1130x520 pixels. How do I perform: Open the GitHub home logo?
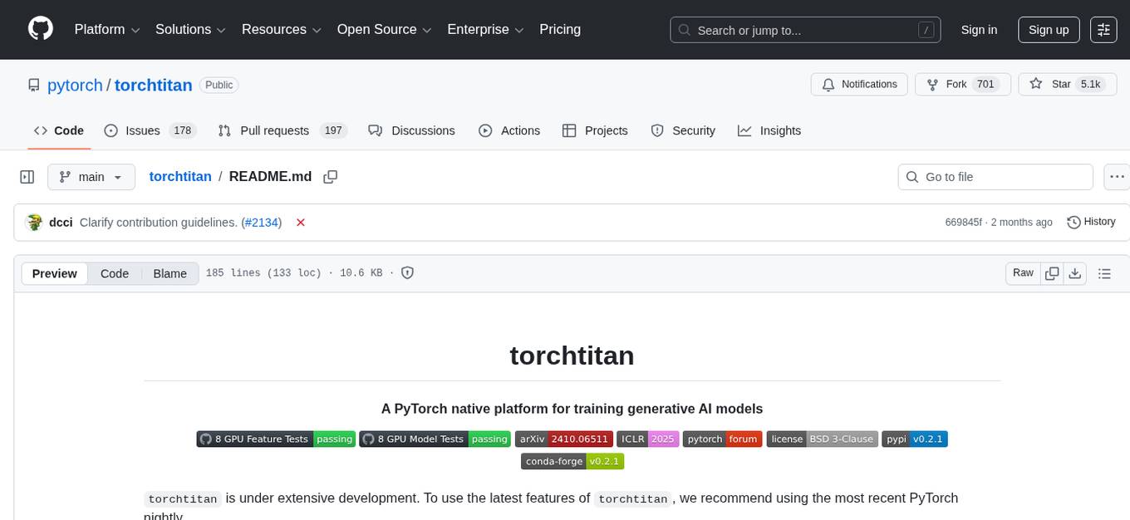[40, 29]
